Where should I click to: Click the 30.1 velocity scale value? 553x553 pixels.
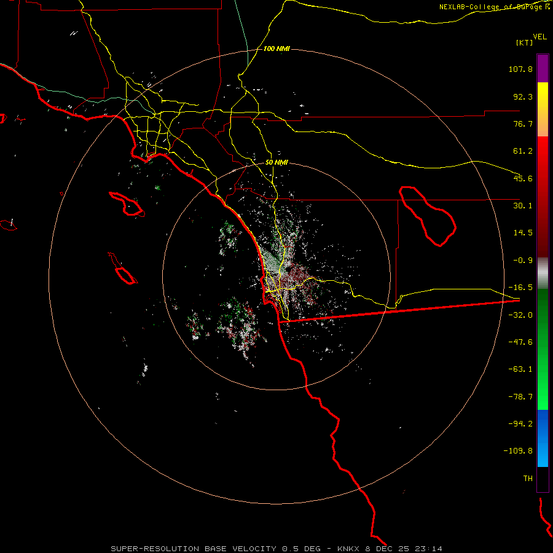point(523,206)
